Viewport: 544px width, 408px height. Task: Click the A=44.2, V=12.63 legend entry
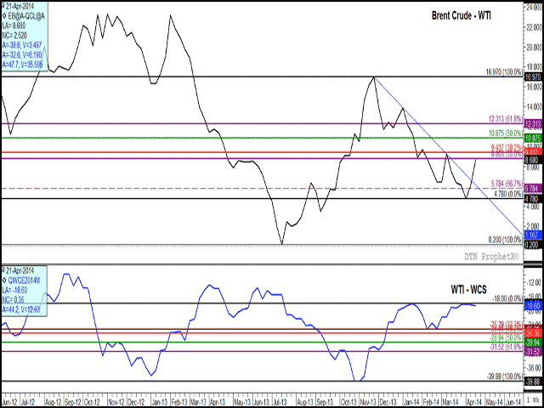[x=21, y=309]
